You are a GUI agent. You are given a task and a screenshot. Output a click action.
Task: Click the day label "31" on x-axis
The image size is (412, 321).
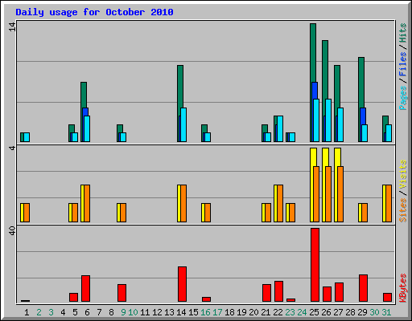pos(386,312)
